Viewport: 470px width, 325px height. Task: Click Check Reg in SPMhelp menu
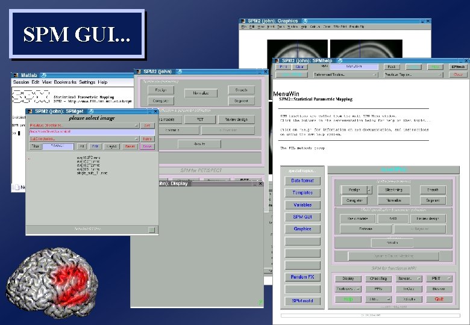[x=378, y=279]
